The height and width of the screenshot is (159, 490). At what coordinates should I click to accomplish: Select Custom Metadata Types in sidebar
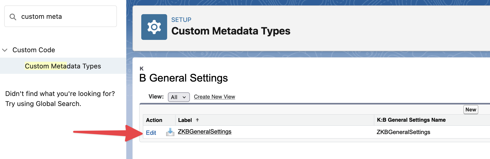click(63, 66)
